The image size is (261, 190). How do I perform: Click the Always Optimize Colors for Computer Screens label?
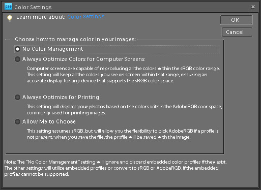coord(83,59)
